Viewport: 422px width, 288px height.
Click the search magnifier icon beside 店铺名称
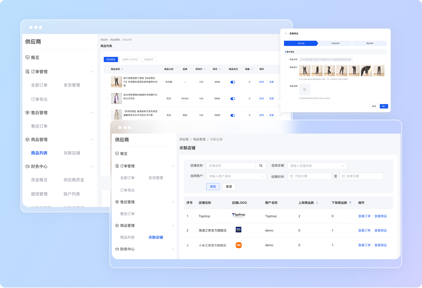pyautogui.click(x=261, y=166)
